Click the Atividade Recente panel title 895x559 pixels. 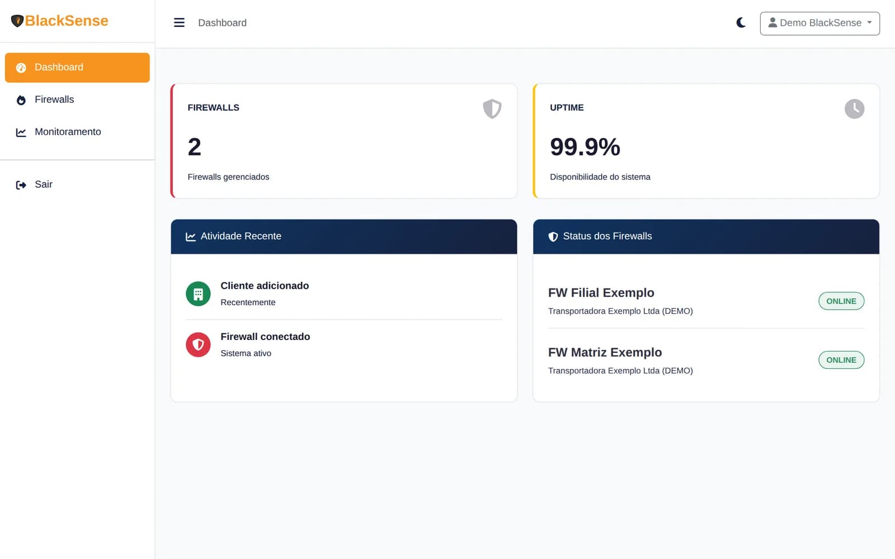pyautogui.click(x=241, y=236)
